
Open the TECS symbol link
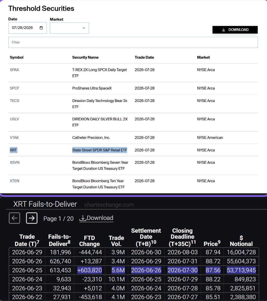[x=15, y=101]
